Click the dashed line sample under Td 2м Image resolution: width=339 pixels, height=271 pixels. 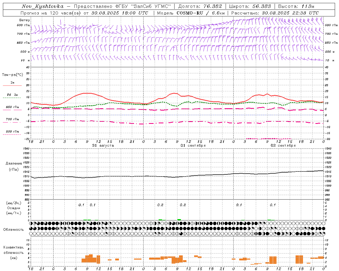point(12,98)
